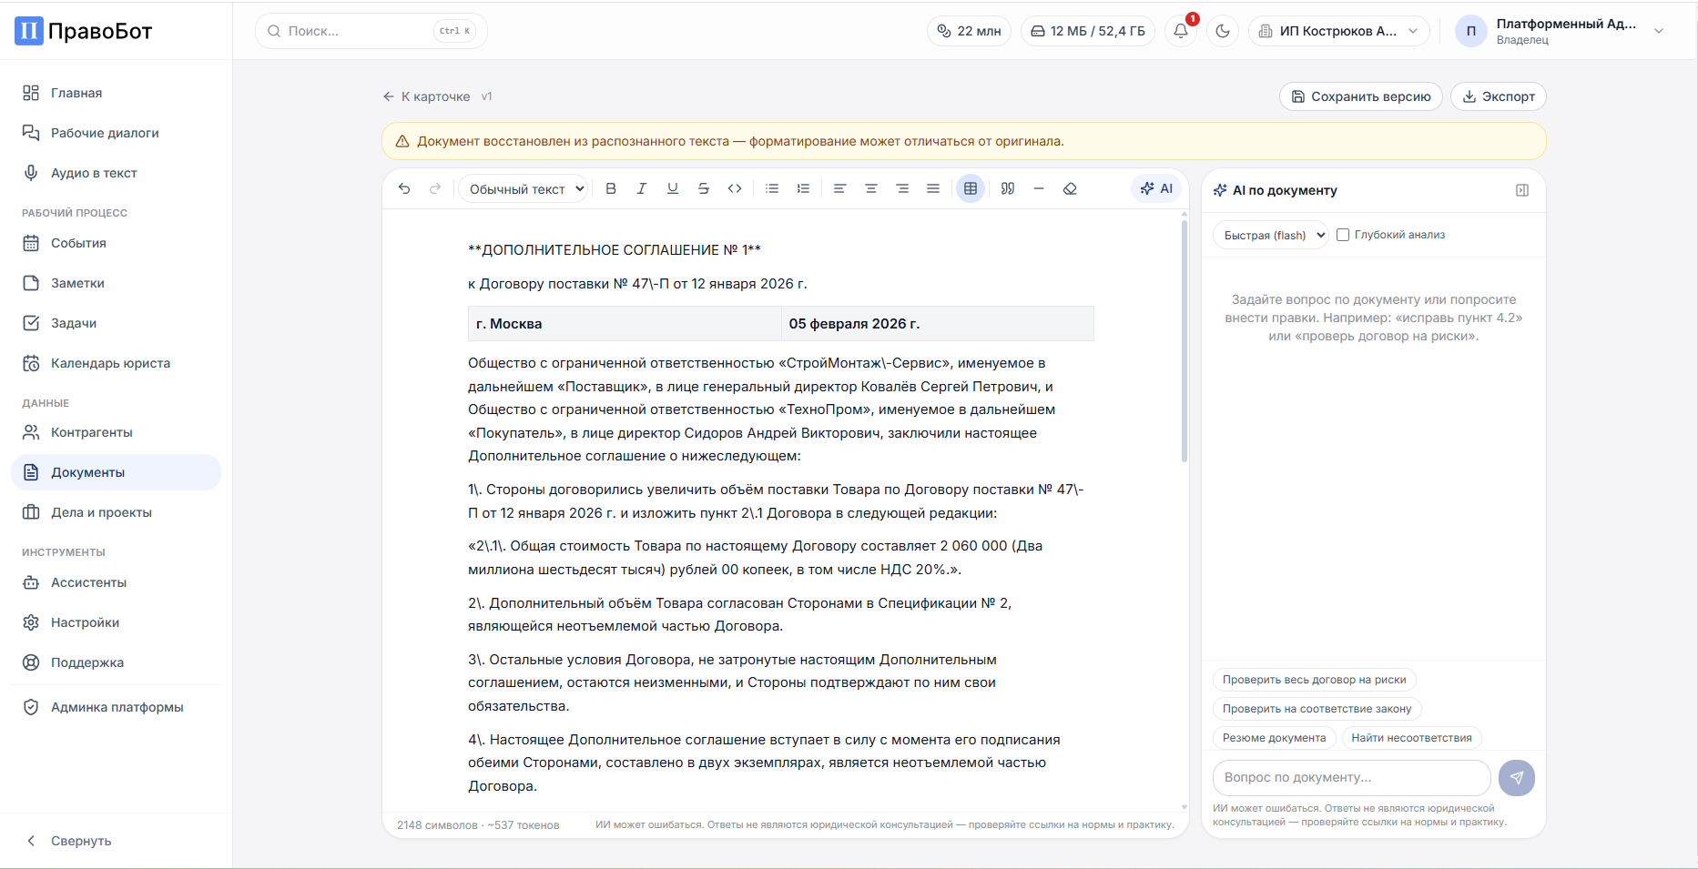This screenshot has height=869, width=1698.
Task: Click Проверить весь договор на риски
Action: tap(1314, 680)
